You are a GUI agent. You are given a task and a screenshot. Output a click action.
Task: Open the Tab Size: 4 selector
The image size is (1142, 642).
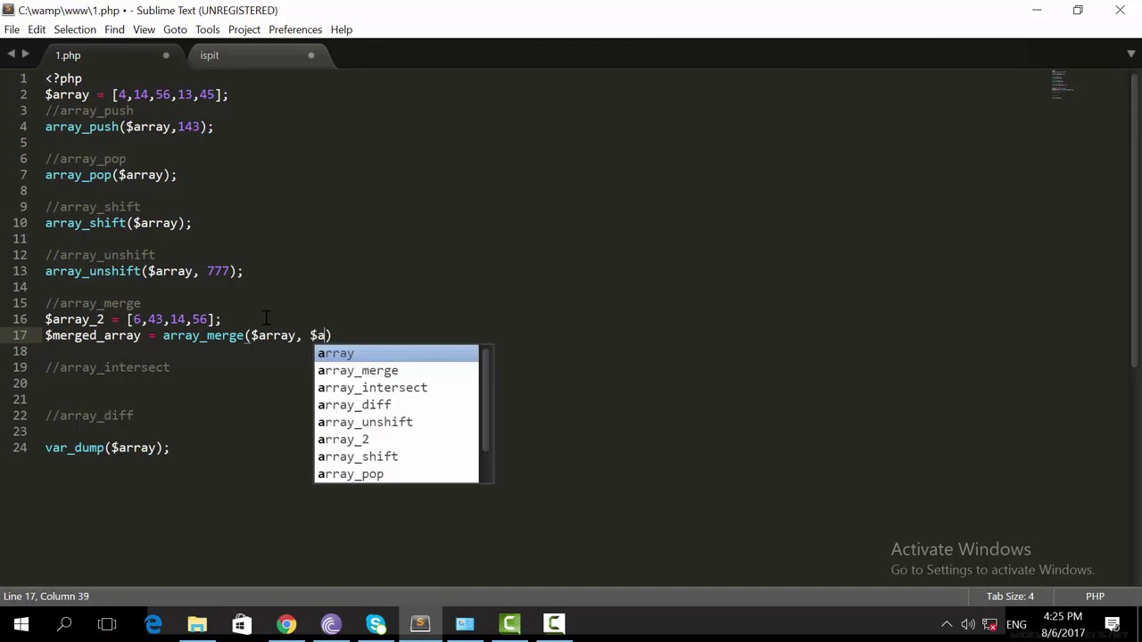pos(1010,597)
